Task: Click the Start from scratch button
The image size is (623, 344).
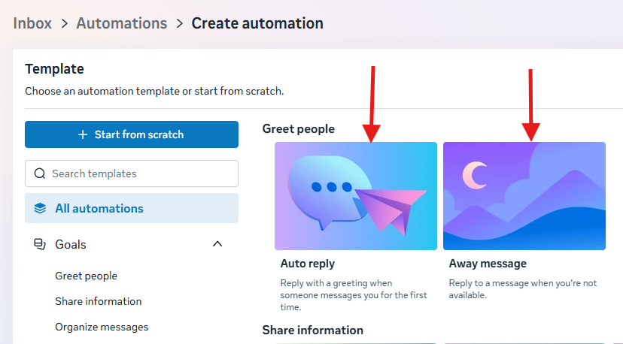Action: point(132,134)
